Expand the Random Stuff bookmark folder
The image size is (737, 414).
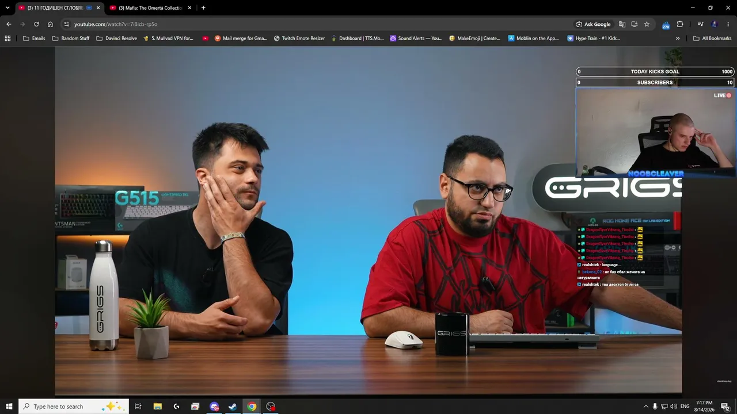coord(71,39)
